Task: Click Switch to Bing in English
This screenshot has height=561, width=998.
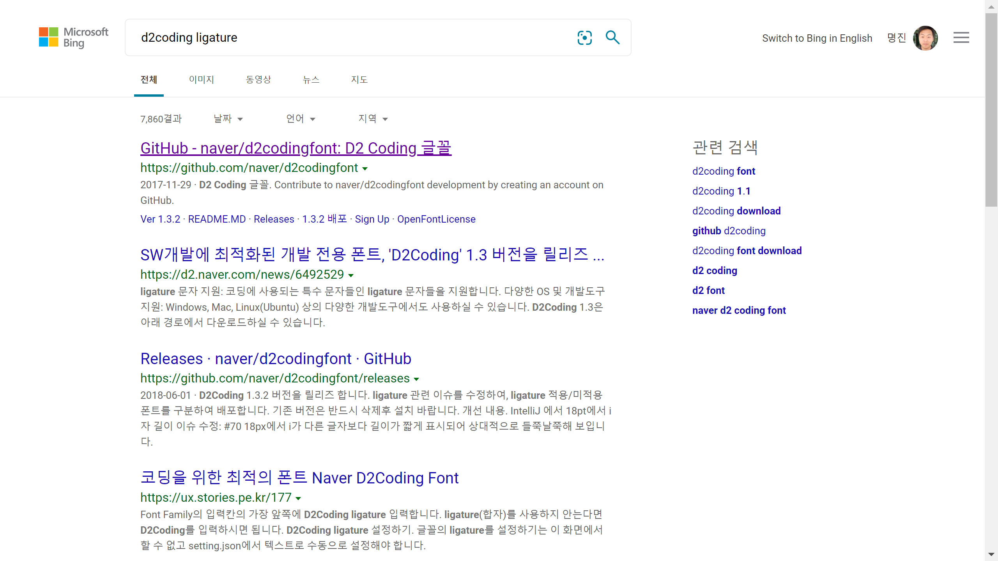Action: point(817,38)
